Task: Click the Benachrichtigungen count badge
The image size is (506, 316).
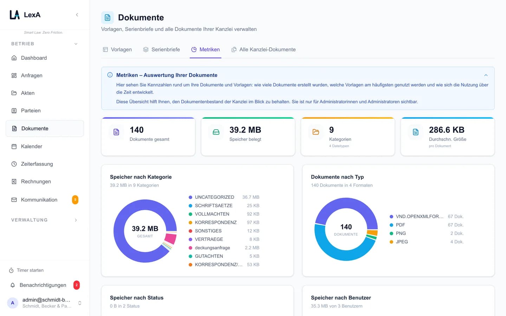Action: [x=77, y=285]
